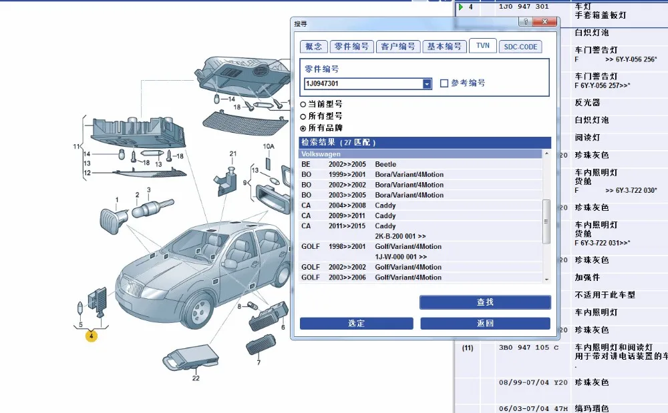This screenshot has width=668, height=413.
Task: Click the yellow highlighted part number 4 in diagram
Action: point(91,336)
